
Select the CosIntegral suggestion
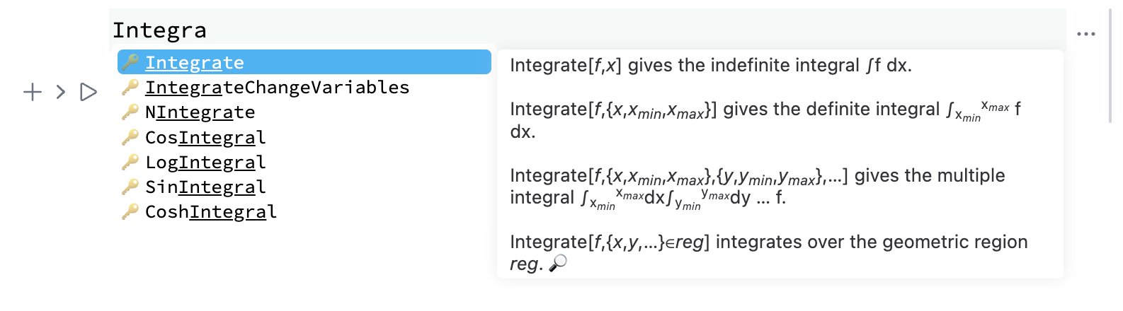[x=205, y=137]
